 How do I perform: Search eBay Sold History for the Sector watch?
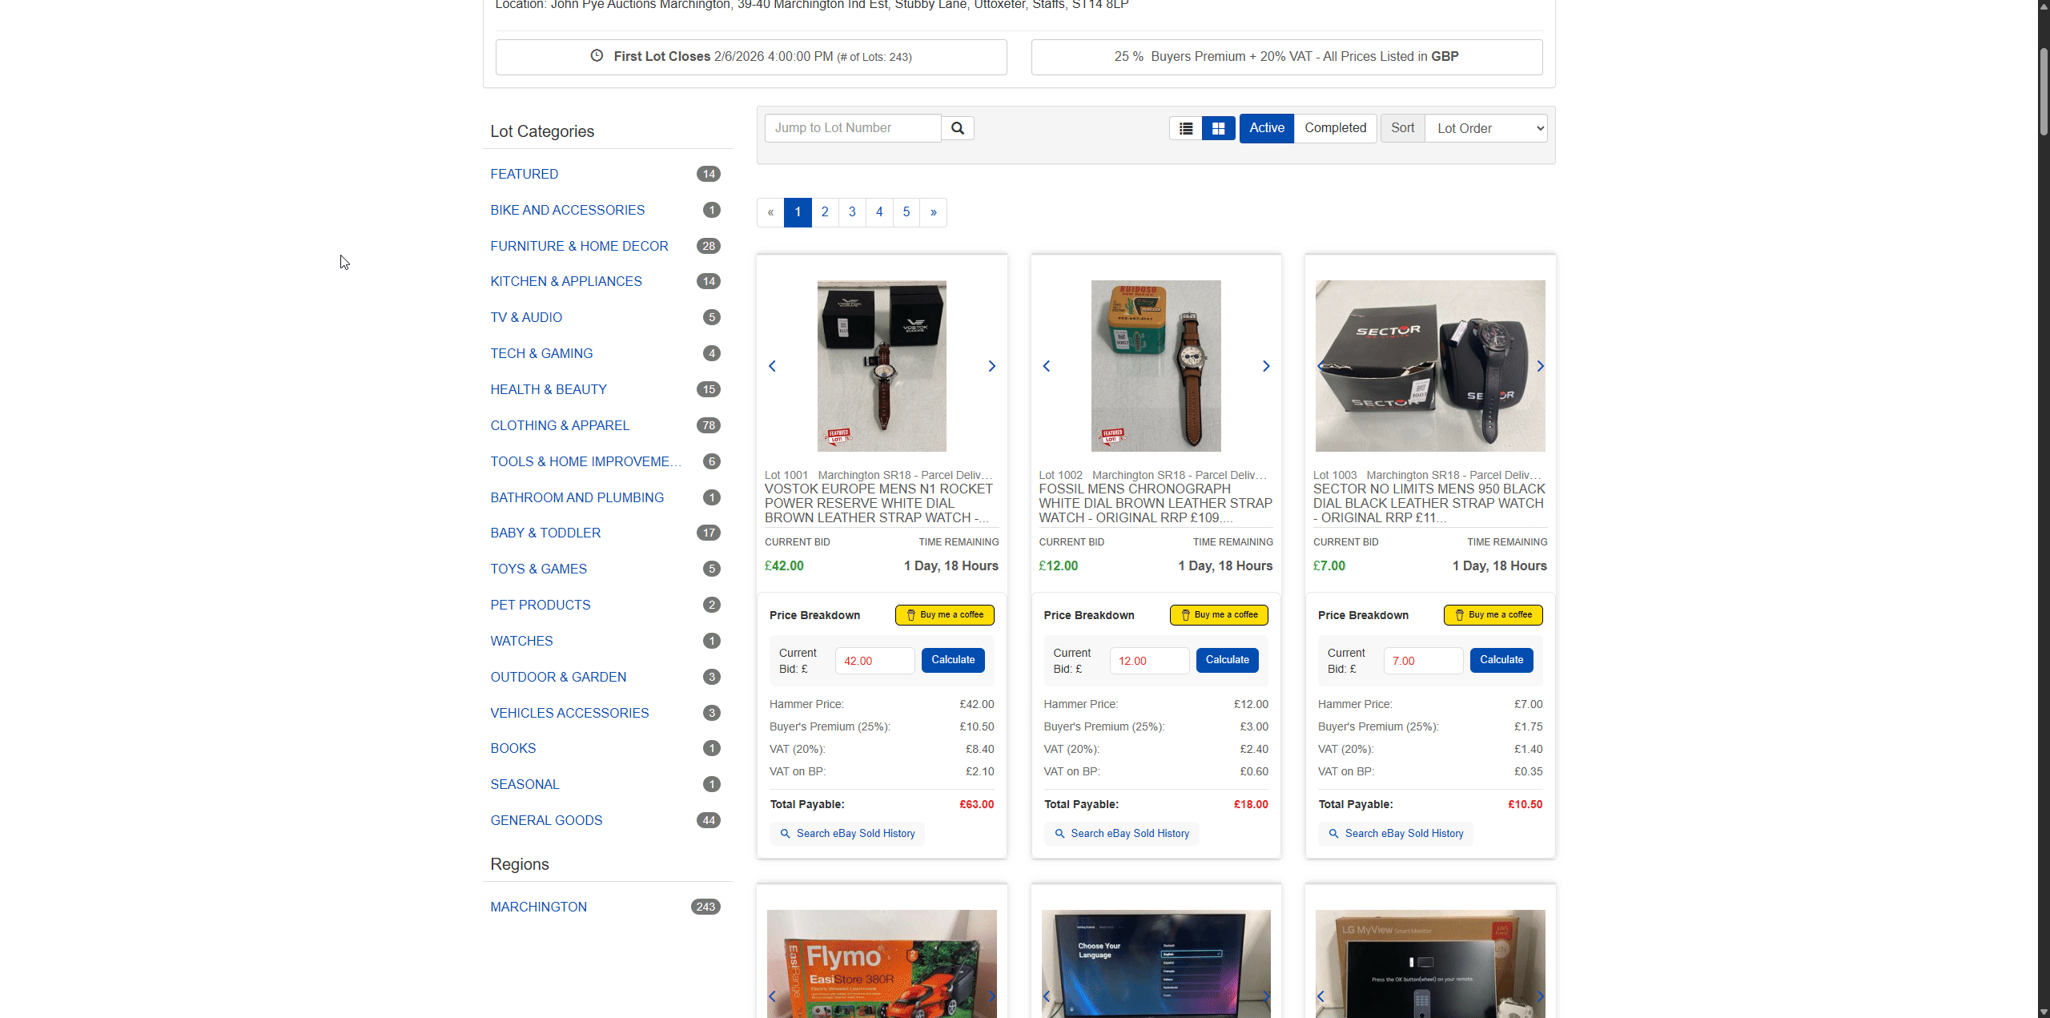tap(1395, 833)
